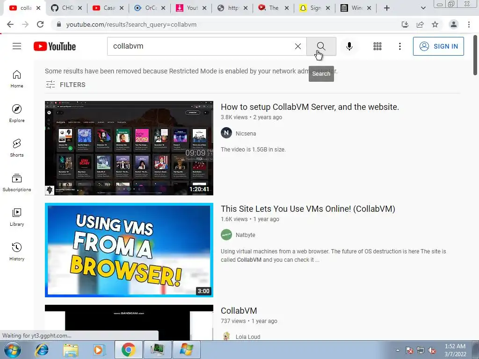Click the Natbyte channel avatar

[226, 235]
